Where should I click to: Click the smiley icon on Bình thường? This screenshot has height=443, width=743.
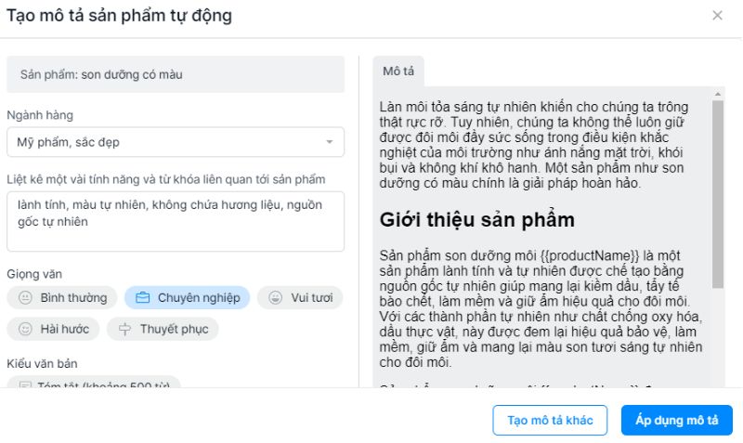tap(25, 298)
